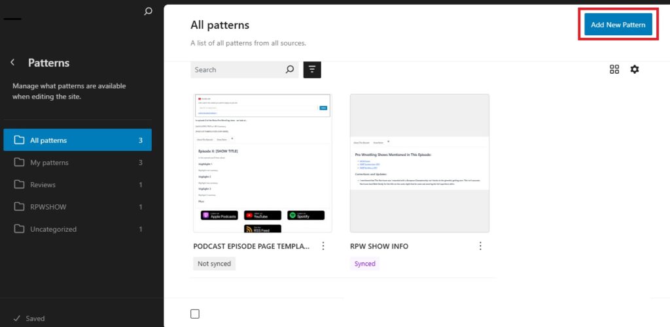Screen dimensions: 670x327
Task: Open the RPWSHOW pattern category
Action: click(77, 207)
